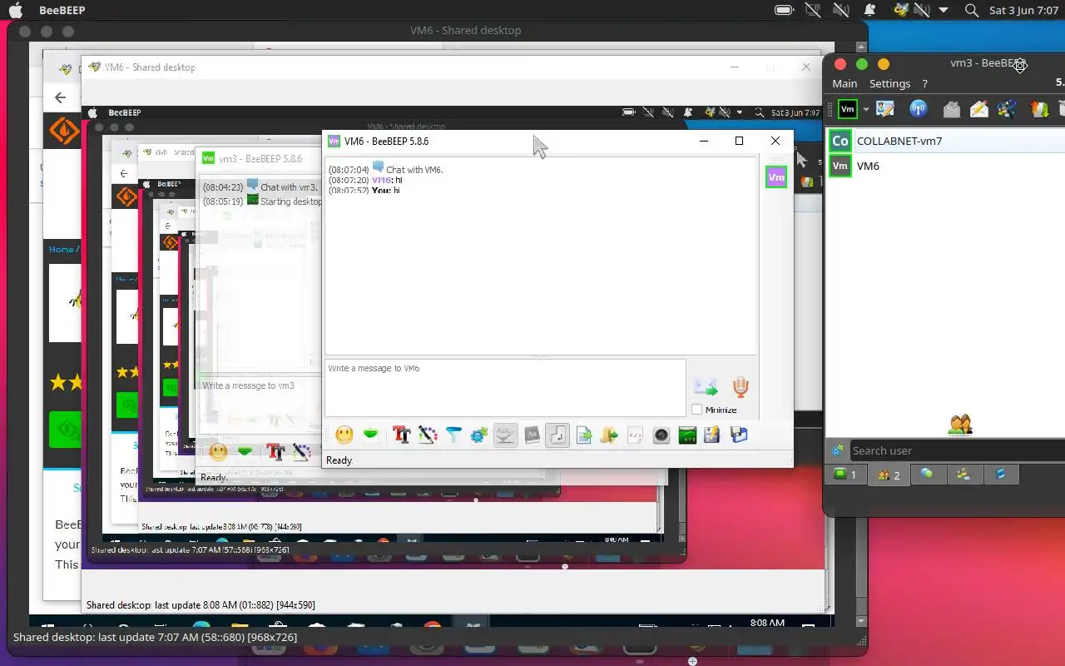Click the camera screenshot icon in VM6 chat
The width and height of the screenshot is (1065, 666).
(x=661, y=435)
